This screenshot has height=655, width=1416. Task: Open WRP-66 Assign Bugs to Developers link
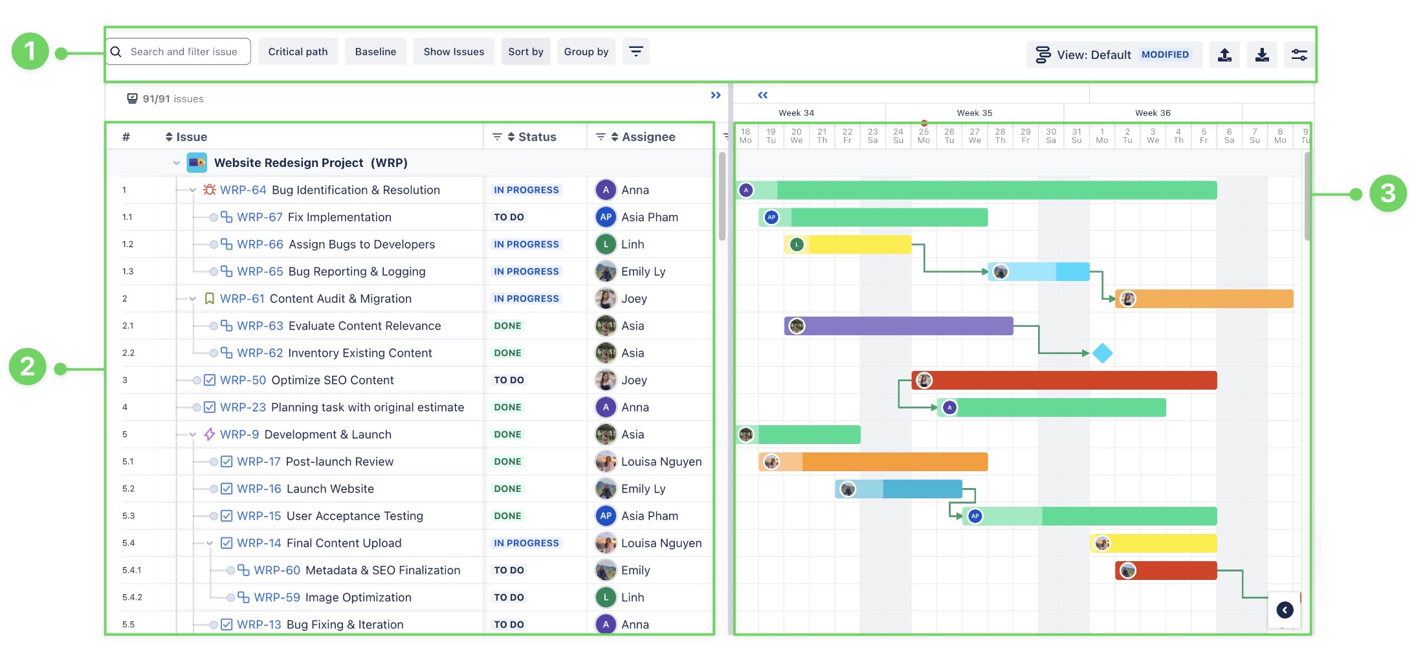pyautogui.click(x=260, y=244)
